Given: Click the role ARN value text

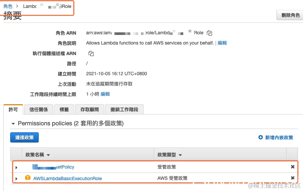Looking at the screenshot, I should [x=145, y=33].
